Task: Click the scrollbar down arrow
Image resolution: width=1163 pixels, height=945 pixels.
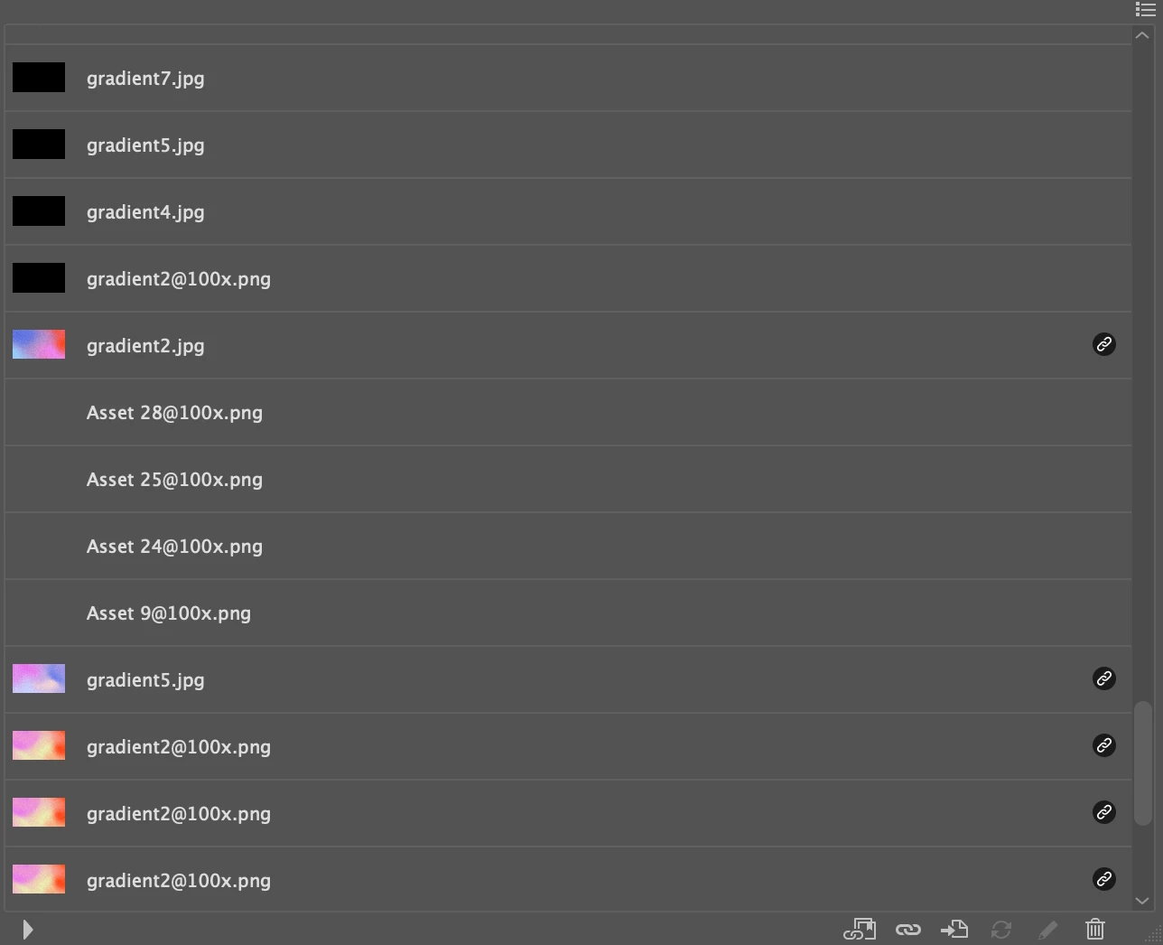Action: tap(1142, 901)
